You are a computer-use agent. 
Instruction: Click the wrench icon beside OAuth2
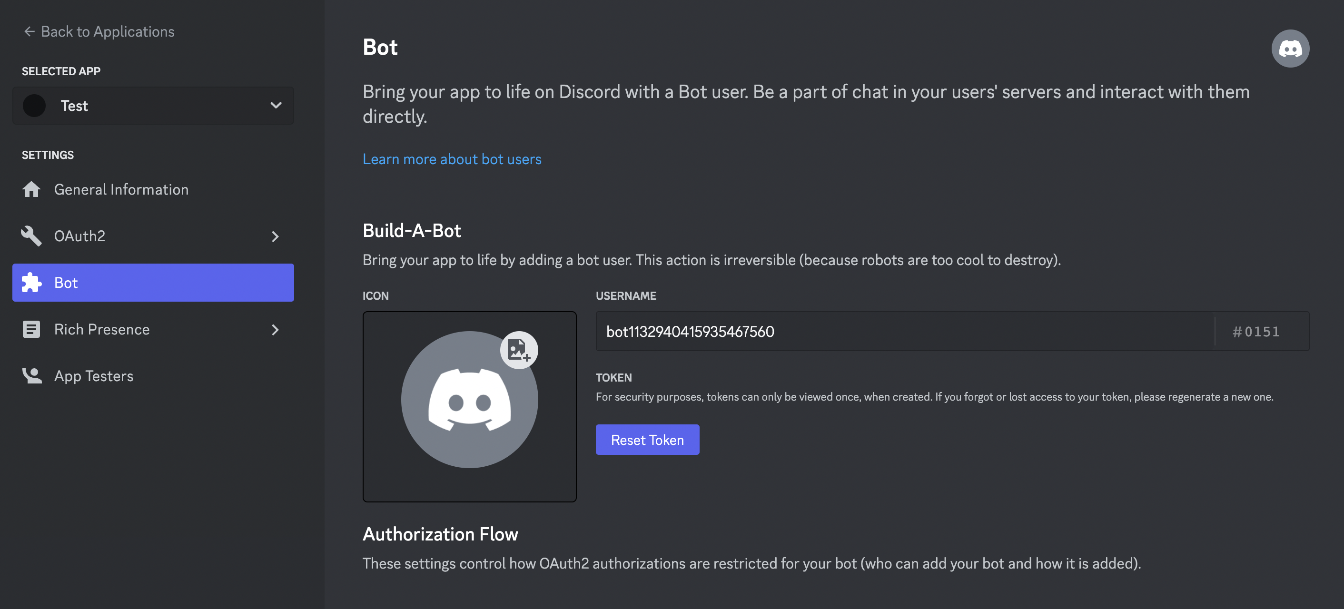click(x=31, y=236)
